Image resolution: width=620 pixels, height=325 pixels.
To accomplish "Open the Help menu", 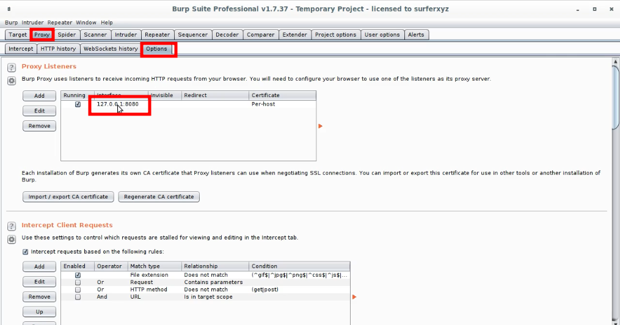I will (x=106, y=23).
